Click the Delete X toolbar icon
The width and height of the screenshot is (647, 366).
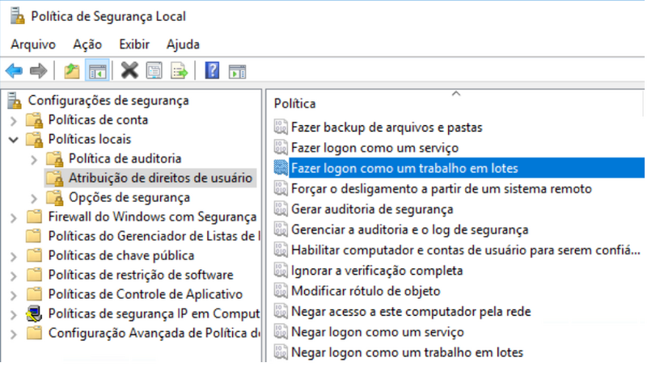point(129,71)
